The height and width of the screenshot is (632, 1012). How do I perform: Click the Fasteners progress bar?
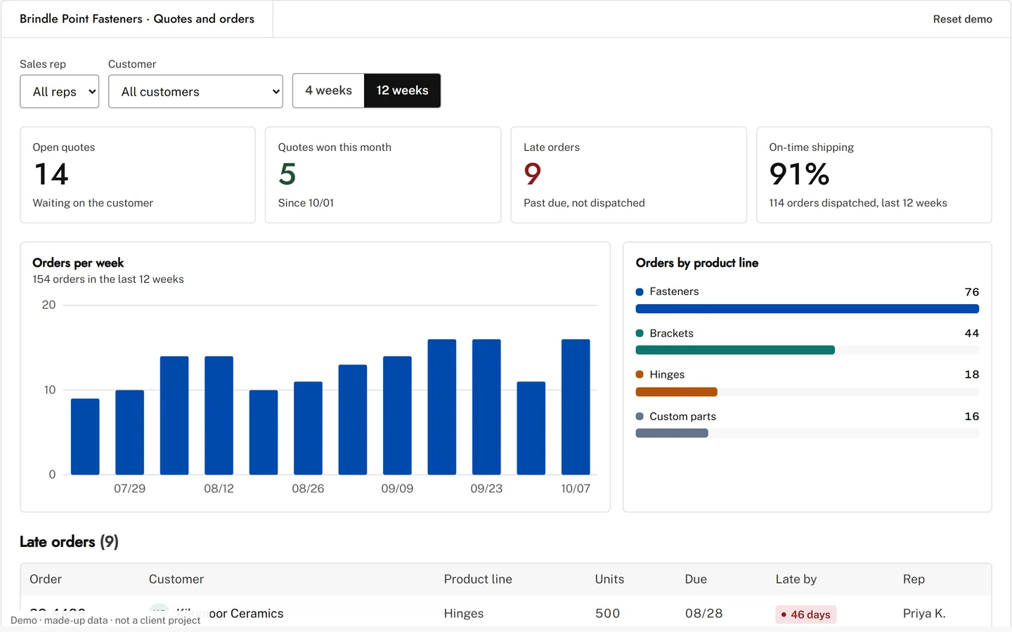tap(807, 309)
